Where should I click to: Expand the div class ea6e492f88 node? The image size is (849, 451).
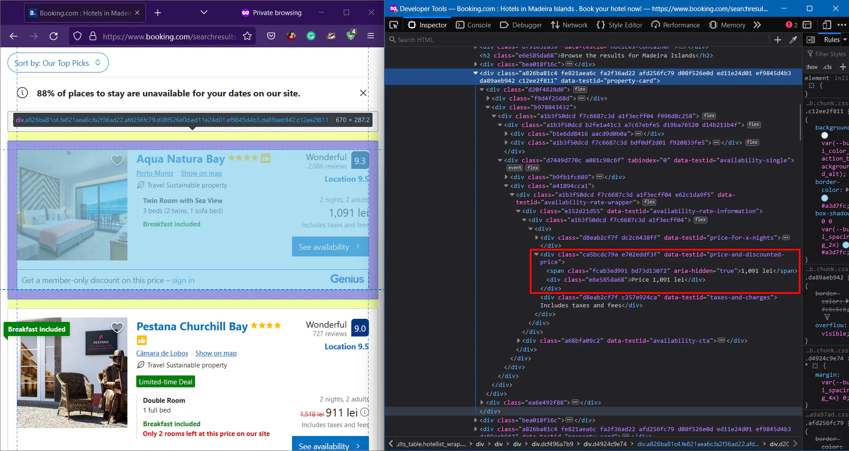482,402
